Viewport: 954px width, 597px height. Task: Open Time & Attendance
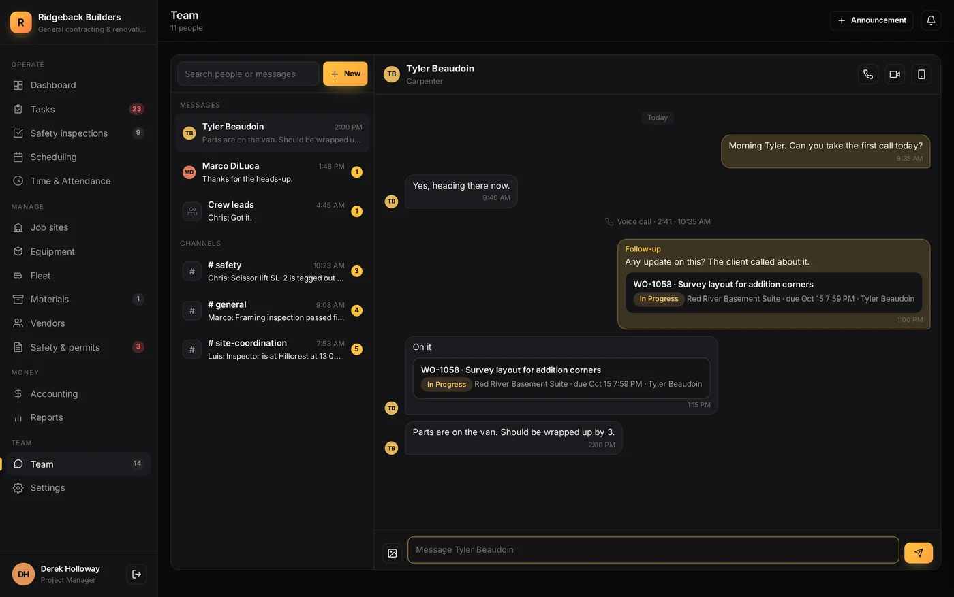(78, 181)
